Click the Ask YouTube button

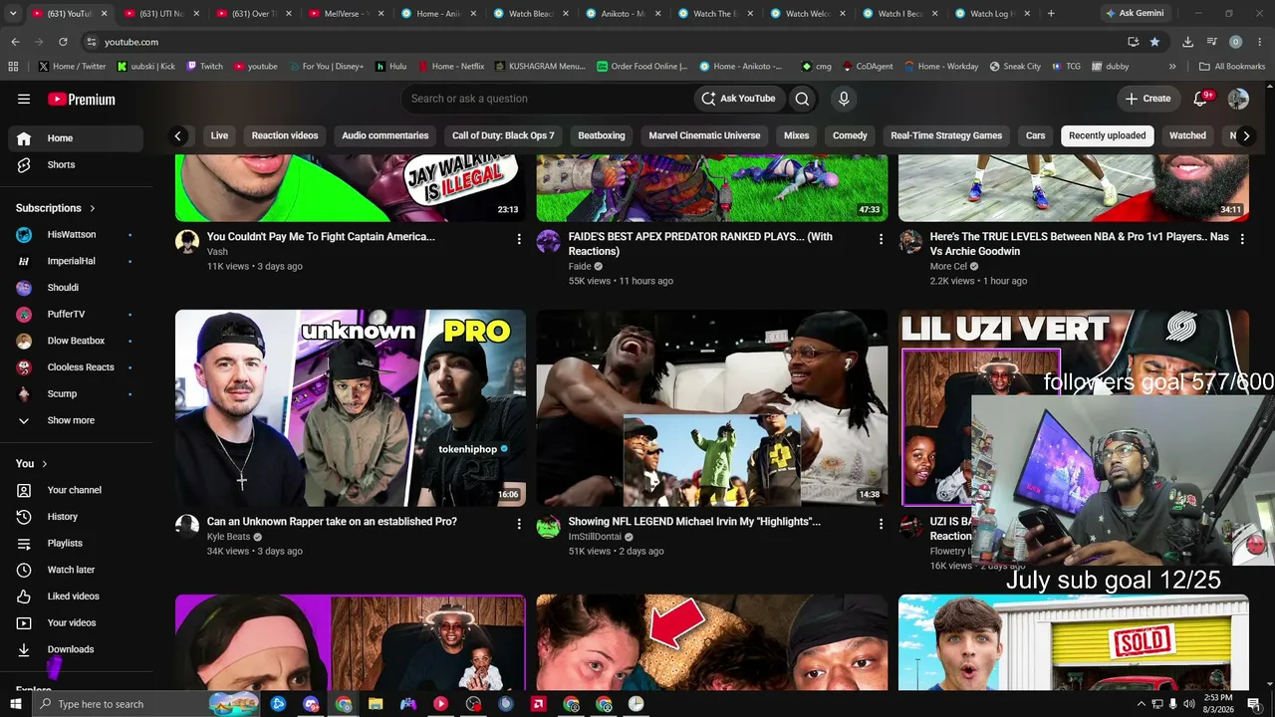[x=738, y=99]
